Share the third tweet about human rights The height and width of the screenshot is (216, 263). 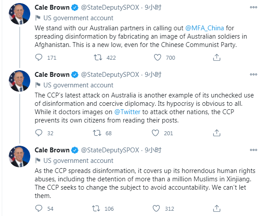(x=216, y=209)
